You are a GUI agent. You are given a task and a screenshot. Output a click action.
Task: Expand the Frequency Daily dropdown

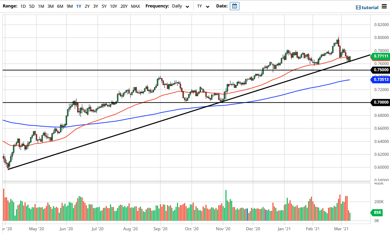coord(180,6)
